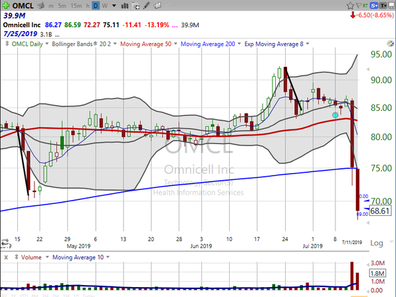Screen dimensions: 396x297
Task: Close the volume pane with the x
Action: [6, 257]
